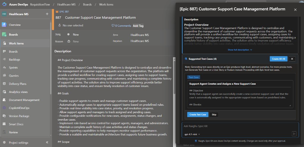Click the Ask Raaghu Spec Kit input
This screenshot has height=147, width=304.
pos(240,126)
